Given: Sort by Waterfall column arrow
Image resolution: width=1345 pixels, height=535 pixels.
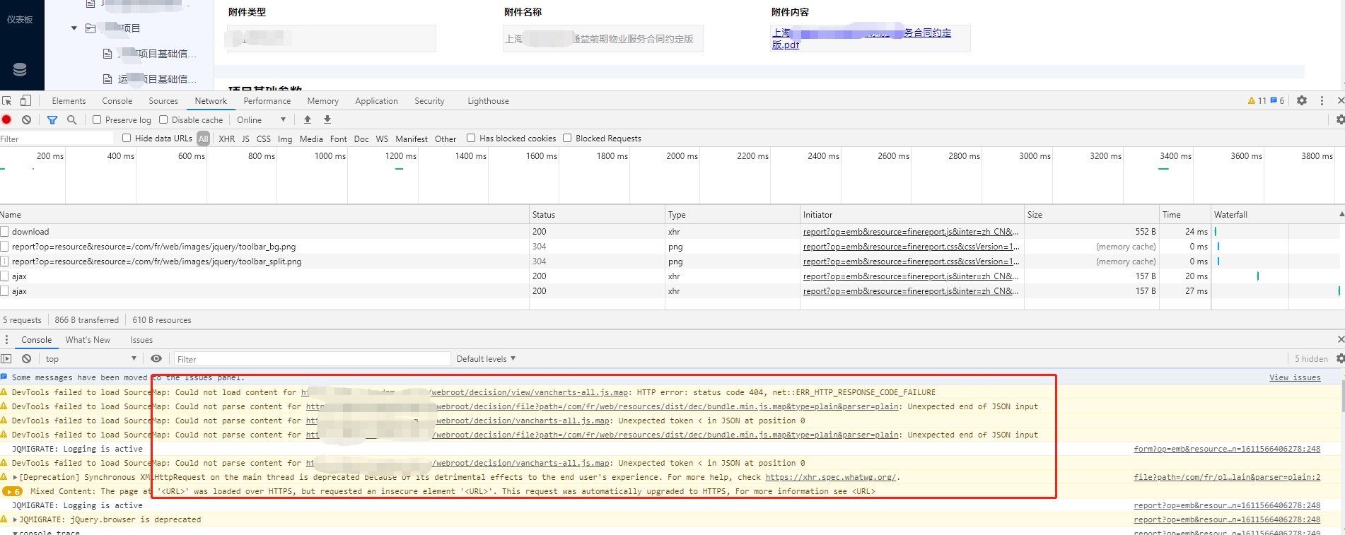Looking at the screenshot, I should [x=1341, y=214].
